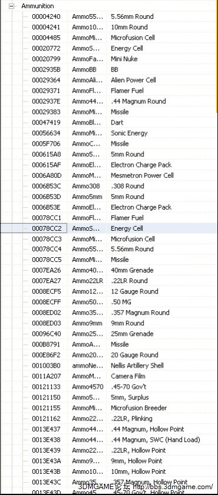Select the Alien Power Cell row
This screenshot has height=495, width=218.
coord(108,80)
